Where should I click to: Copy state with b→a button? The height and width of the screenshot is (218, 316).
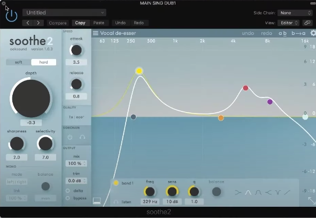(x=298, y=33)
